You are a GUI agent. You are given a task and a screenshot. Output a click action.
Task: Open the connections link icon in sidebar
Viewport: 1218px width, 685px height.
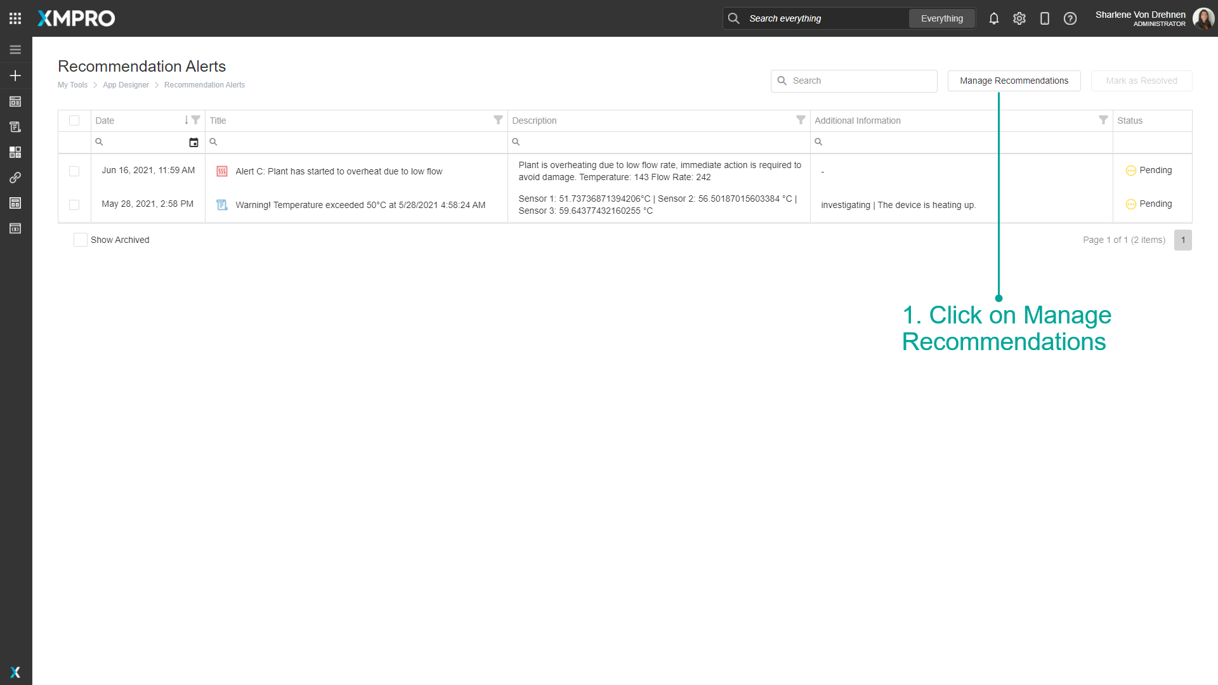tap(15, 178)
